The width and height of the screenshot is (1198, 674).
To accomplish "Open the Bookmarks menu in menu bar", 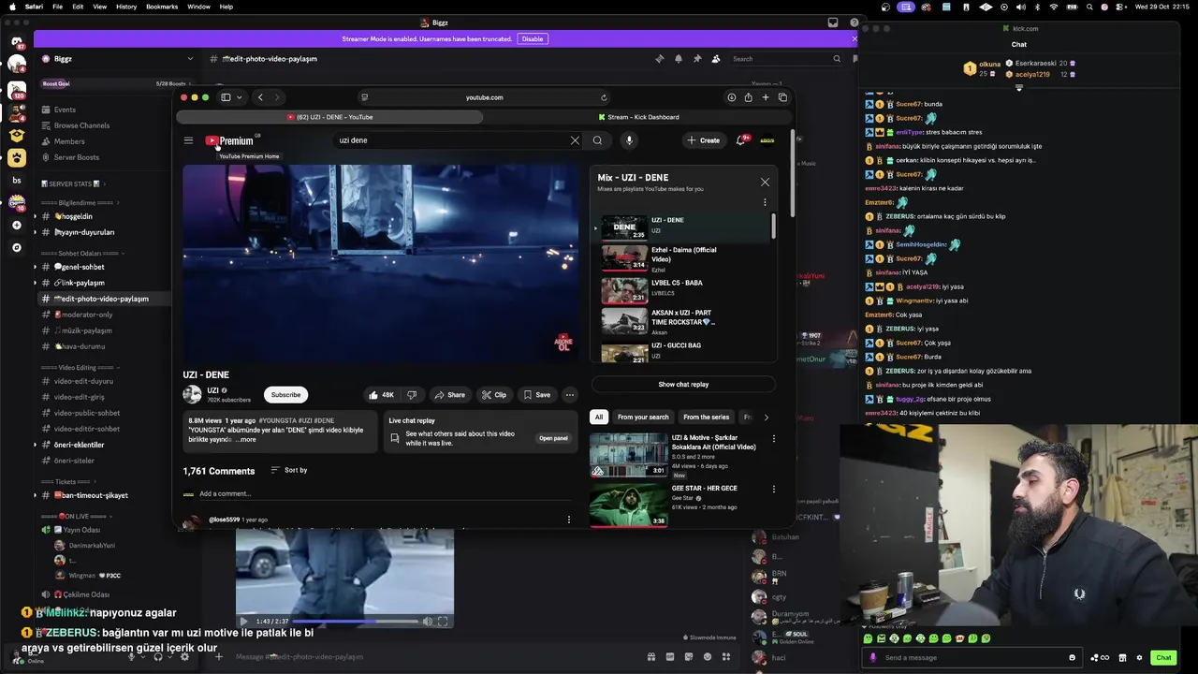I will pos(162,7).
